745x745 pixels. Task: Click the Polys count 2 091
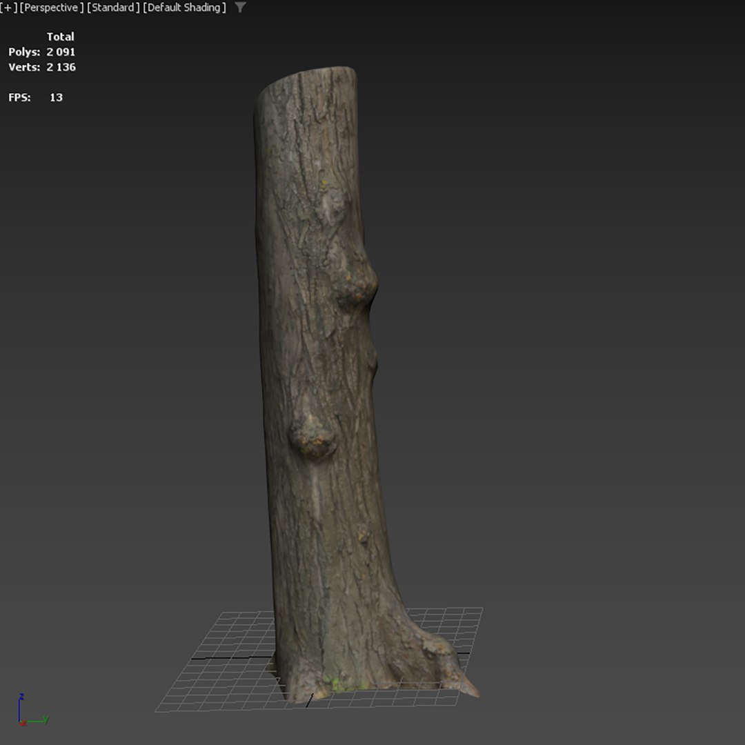click(x=61, y=52)
